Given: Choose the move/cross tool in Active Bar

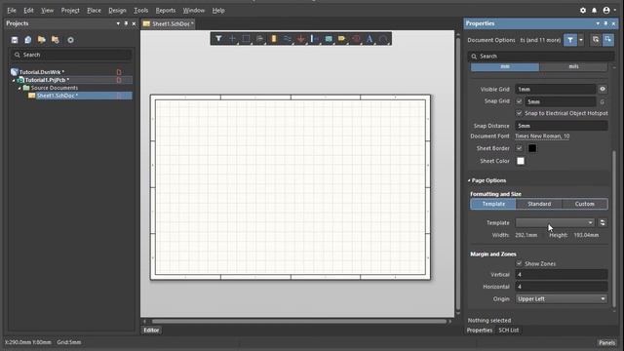Looking at the screenshot, I should pos(232,39).
